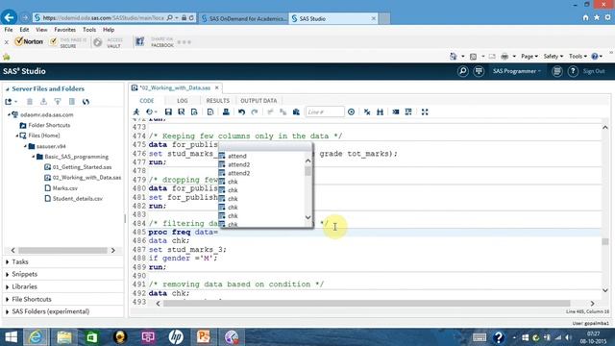The width and height of the screenshot is (615, 346).
Task: Open the SAS Studio help icon
Action: click(x=573, y=71)
